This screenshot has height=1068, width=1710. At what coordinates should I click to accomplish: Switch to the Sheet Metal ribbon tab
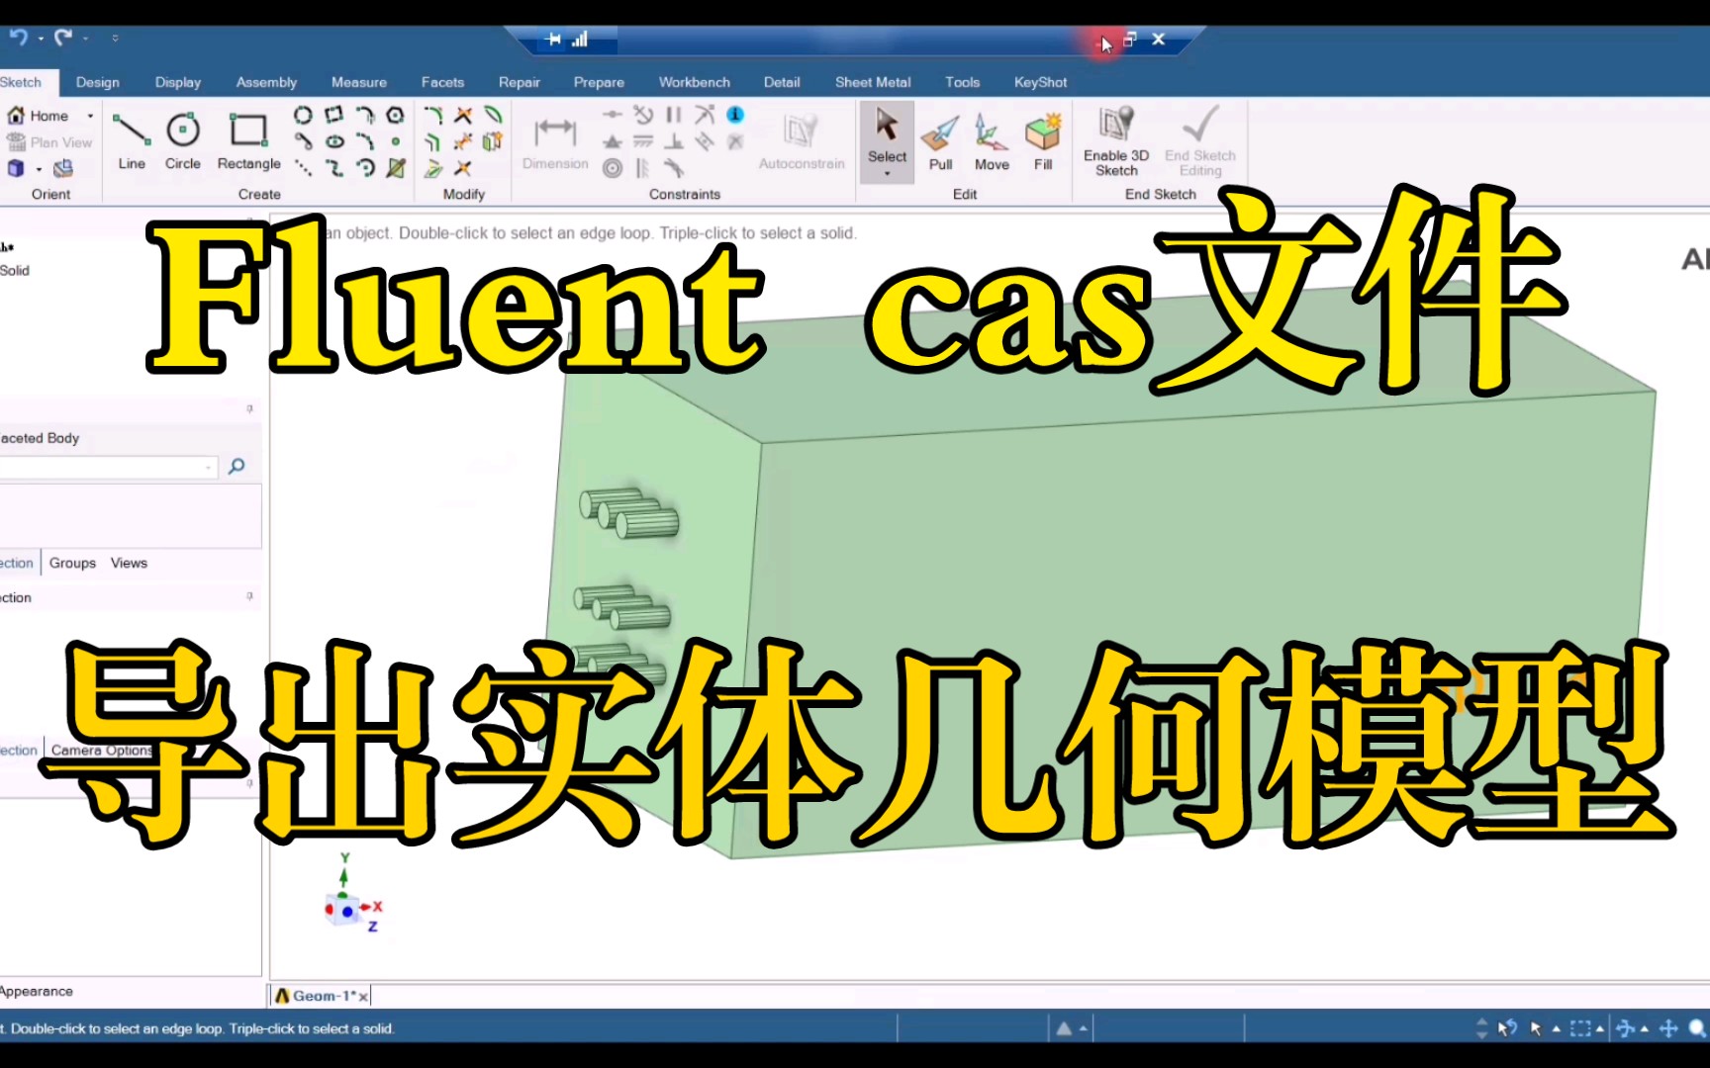(x=872, y=82)
